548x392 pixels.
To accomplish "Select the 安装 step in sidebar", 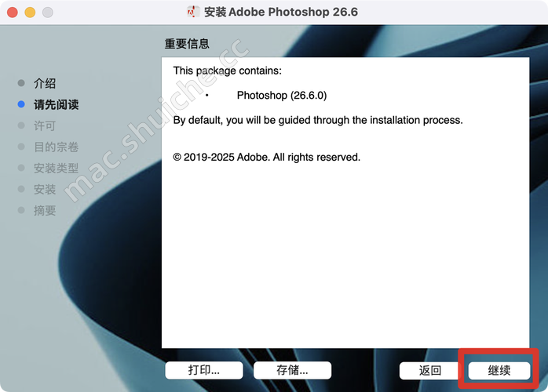I will click(x=45, y=190).
